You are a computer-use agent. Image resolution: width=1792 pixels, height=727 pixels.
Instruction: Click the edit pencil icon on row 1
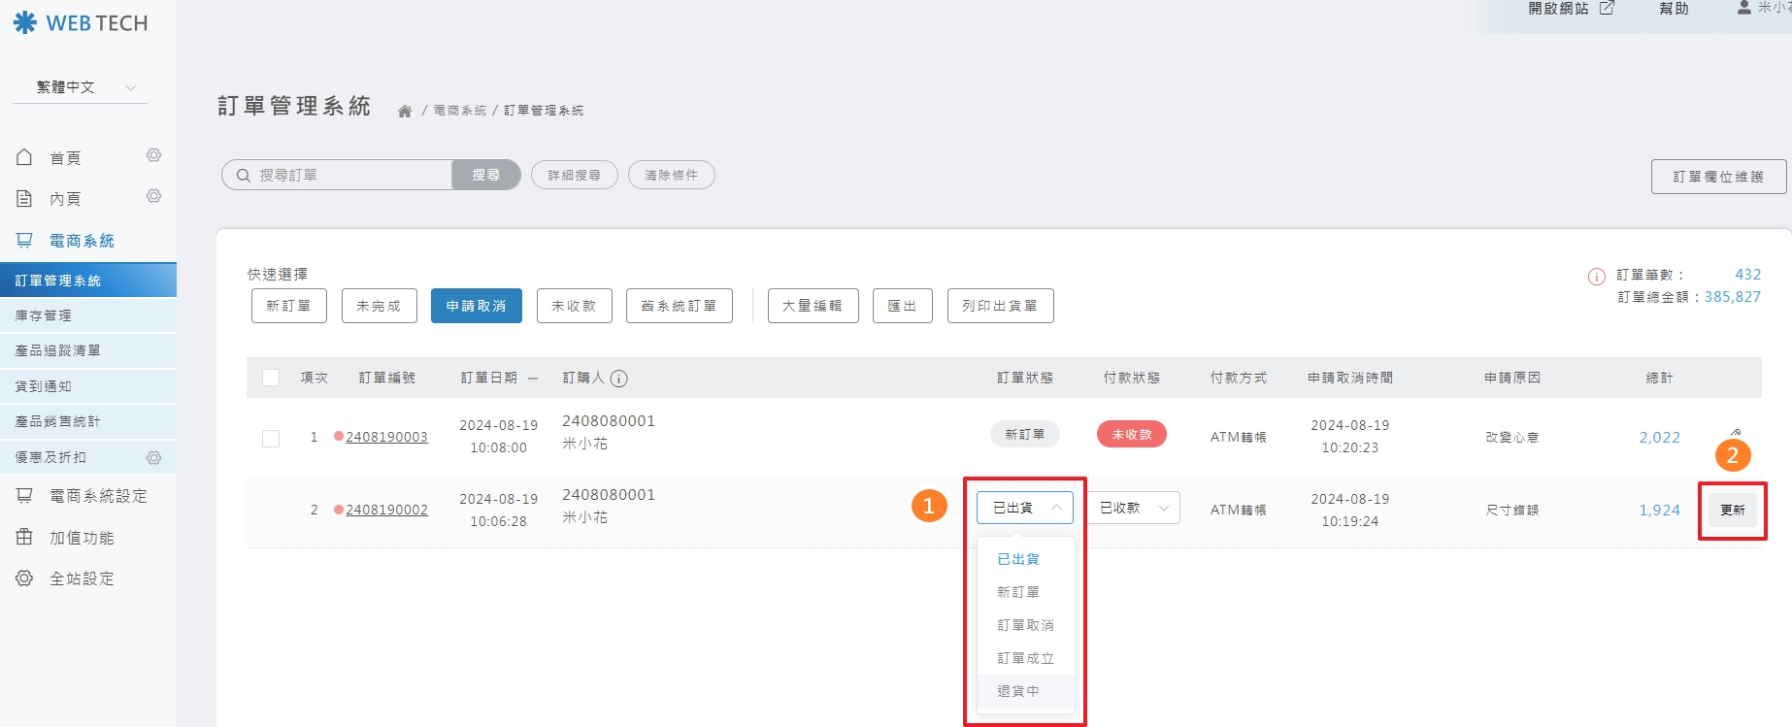point(1736,432)
